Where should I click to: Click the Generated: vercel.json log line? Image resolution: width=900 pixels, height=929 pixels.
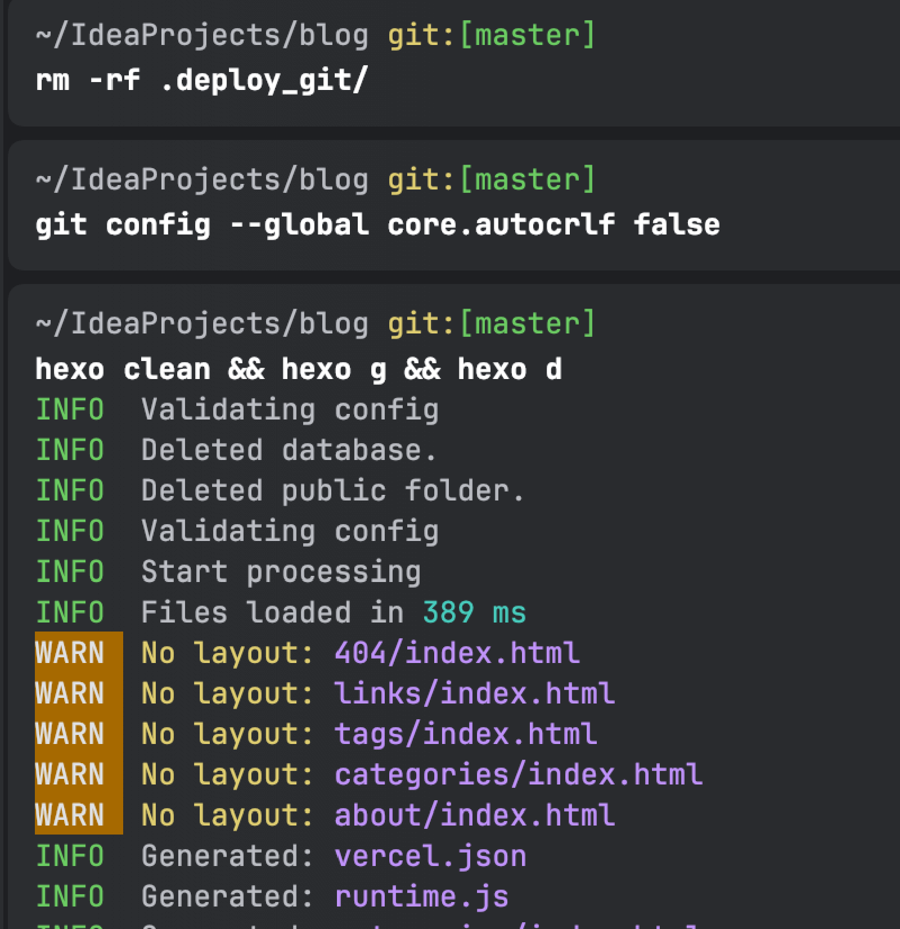[x=281, y=855]
